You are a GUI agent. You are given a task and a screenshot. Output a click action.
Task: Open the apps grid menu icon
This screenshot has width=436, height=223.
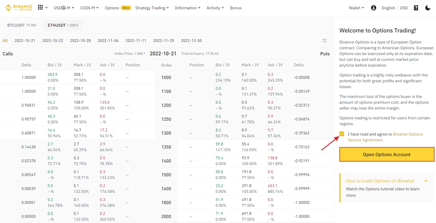[x=40, y=8]
